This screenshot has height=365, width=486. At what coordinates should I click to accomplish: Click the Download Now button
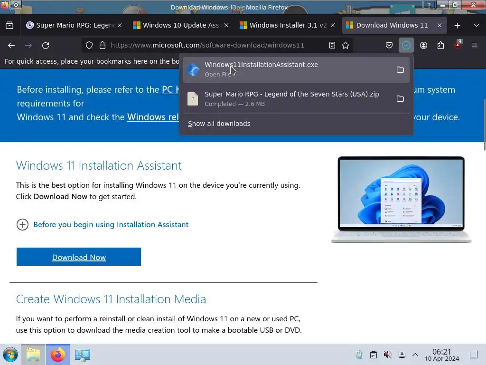click(79, 257)
